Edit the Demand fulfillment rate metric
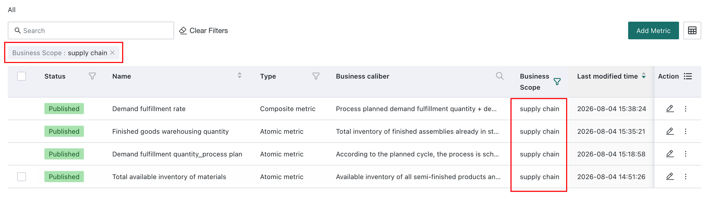 click(x=670, y=109)
